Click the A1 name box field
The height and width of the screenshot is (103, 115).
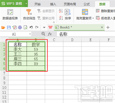(14, 34)
